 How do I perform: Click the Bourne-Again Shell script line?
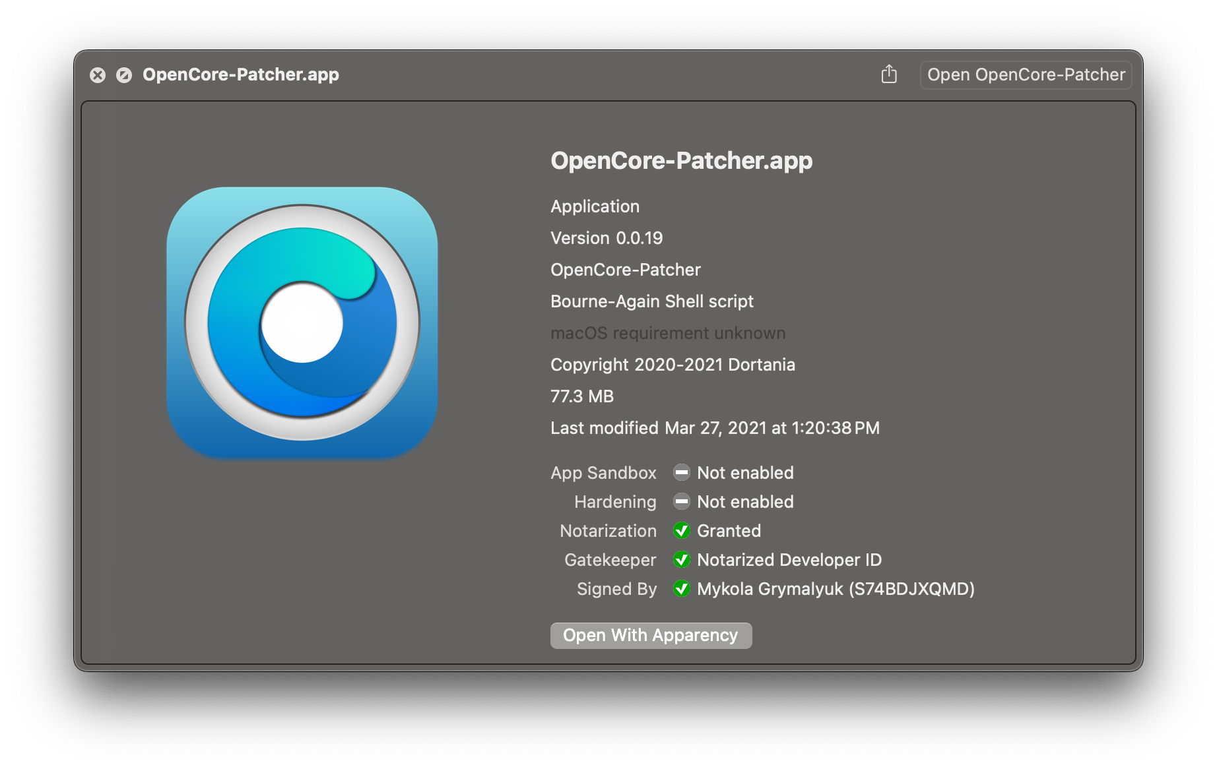(x=651, y=301)
